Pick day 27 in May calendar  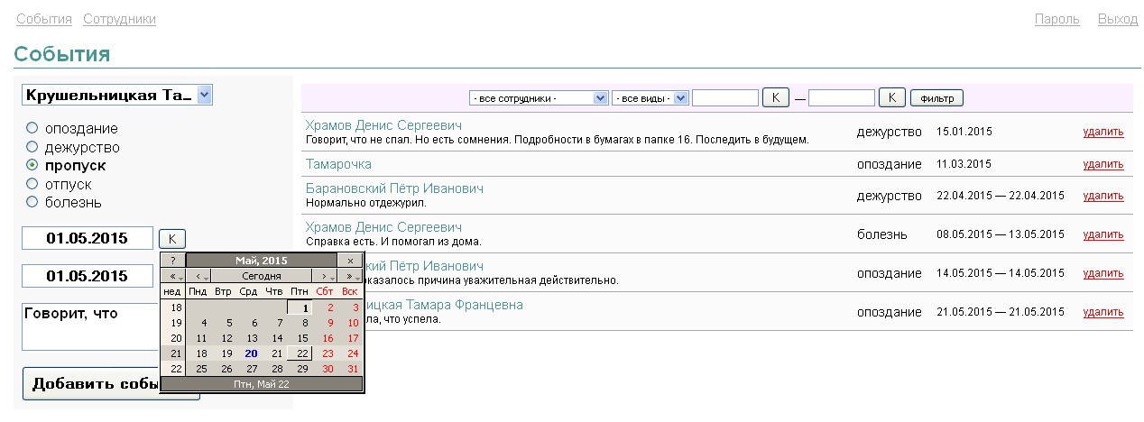coord(249,369)
